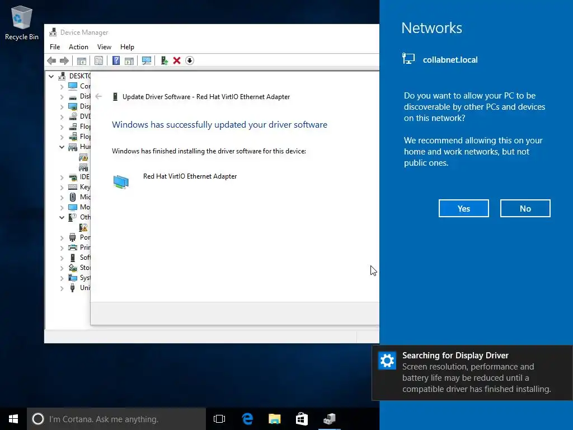Click the keyboard icon of the Key node
This screenshot has height=430, width=573.
pos(73,187)
